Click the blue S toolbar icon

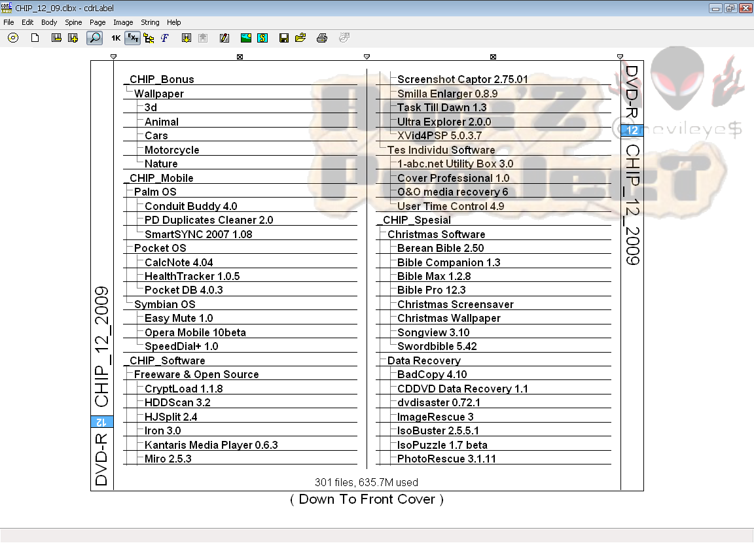262,38
